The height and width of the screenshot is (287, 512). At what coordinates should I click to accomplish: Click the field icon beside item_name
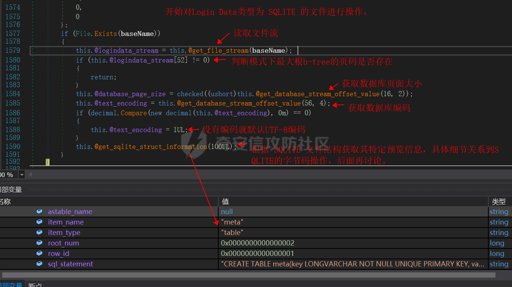pos(39,222)
